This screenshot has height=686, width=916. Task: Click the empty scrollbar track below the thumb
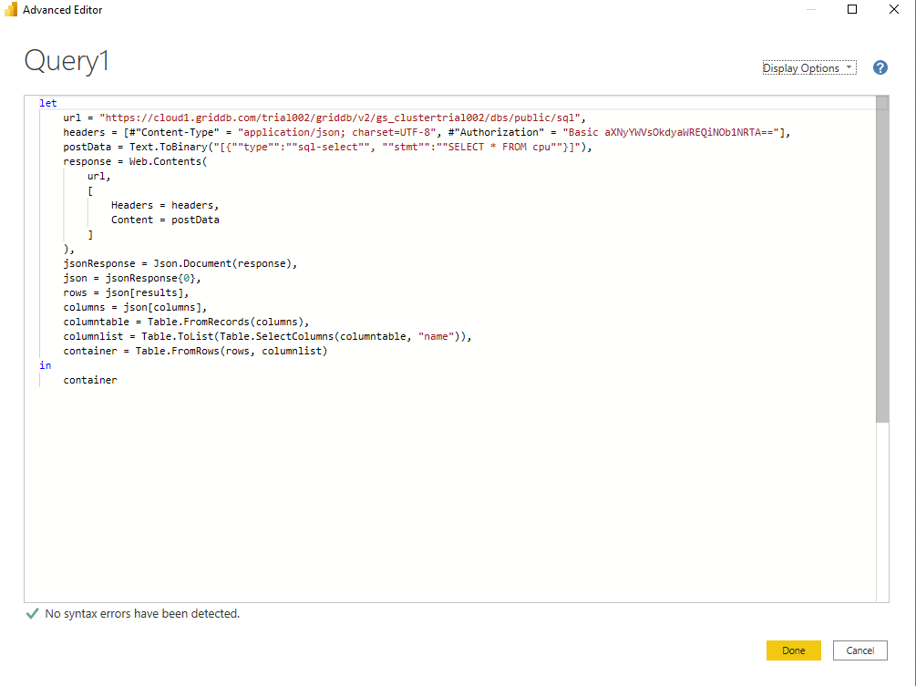pyautogui.click(x=881, y=510)
